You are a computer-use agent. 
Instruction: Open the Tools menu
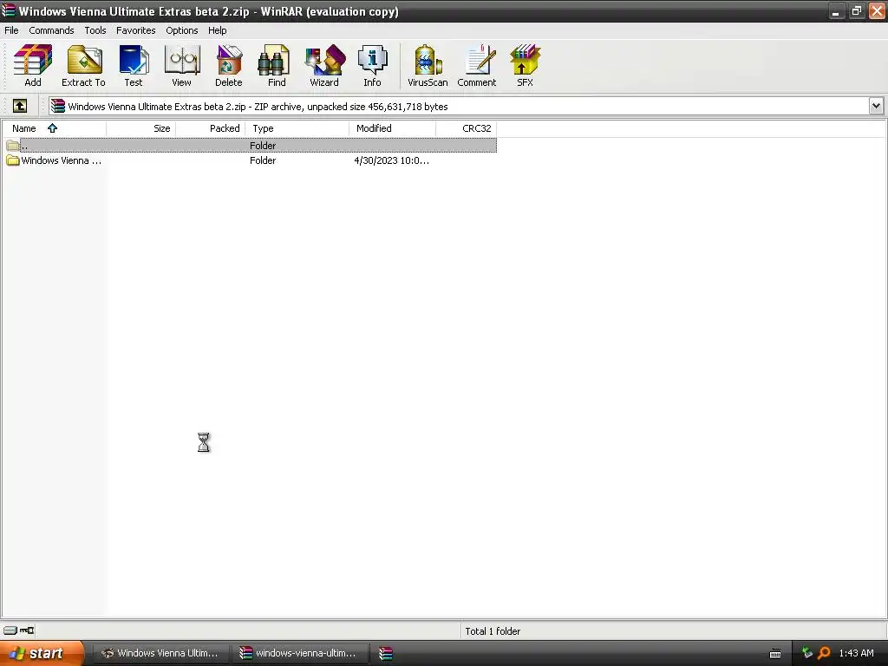(x=95, y=30)
